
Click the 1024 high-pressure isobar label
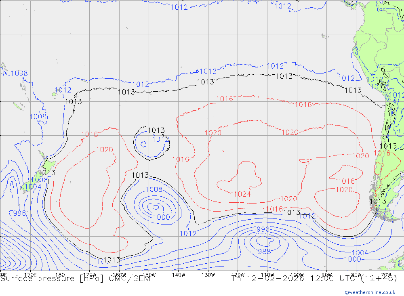coord(242,194)
